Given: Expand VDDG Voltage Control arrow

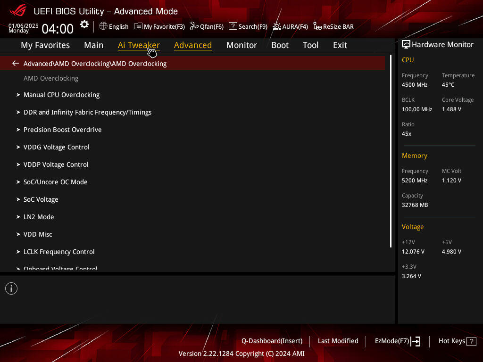Looking at the screenshot, I should 18,147.
